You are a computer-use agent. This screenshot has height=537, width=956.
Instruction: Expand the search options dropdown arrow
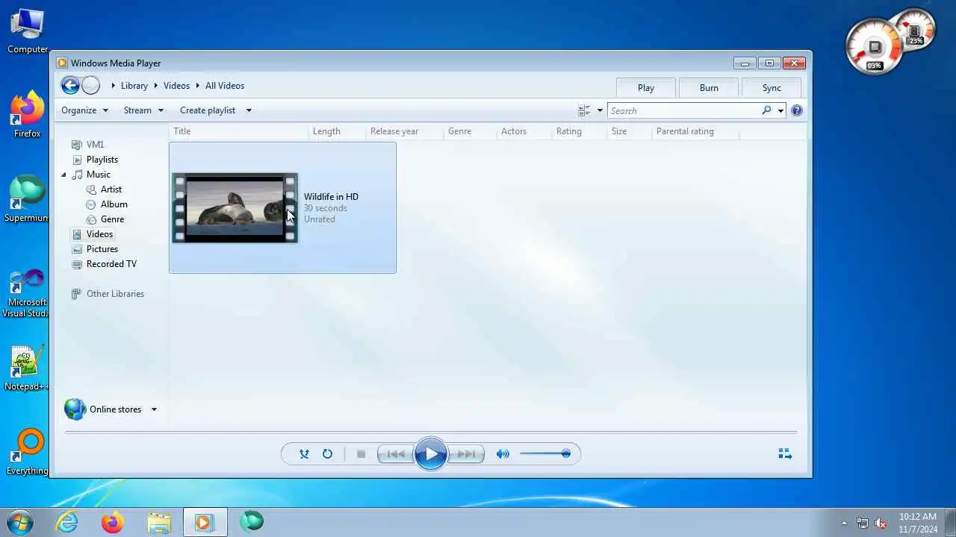780,110
